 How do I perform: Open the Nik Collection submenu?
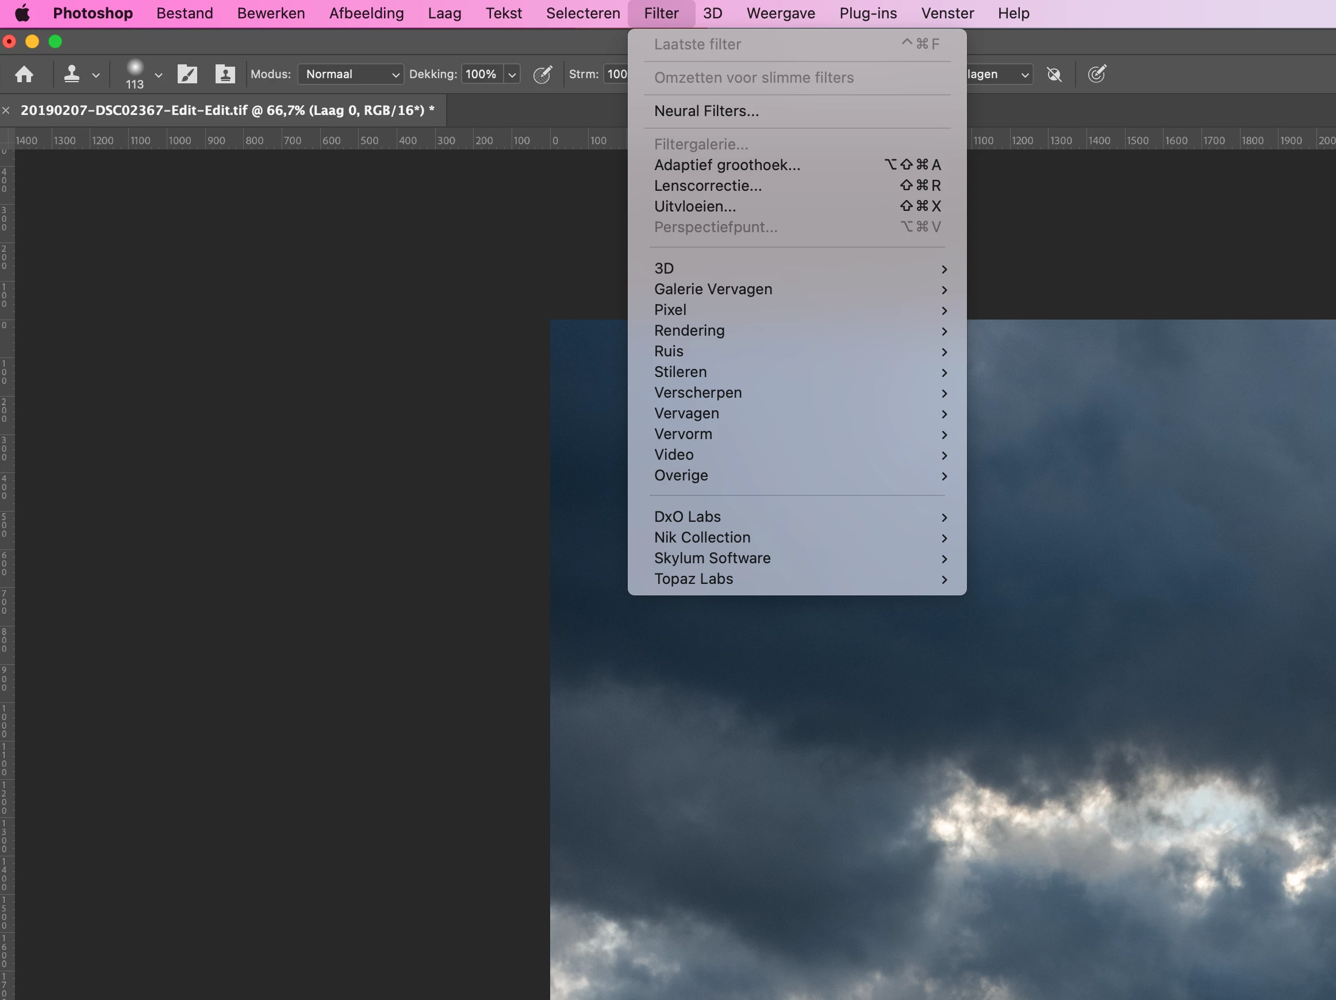(x=702, y=537)
